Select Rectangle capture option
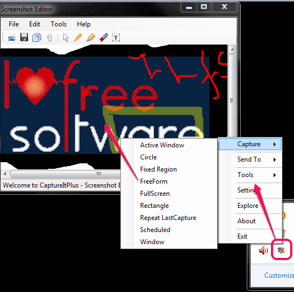The image size is (294, 292). tap(169, 206)
